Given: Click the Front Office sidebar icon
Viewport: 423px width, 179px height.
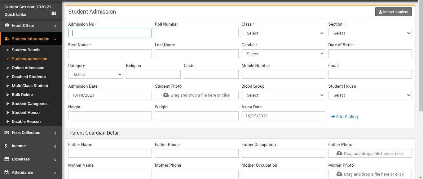Looking at the screenshot, I should point(7,26).
